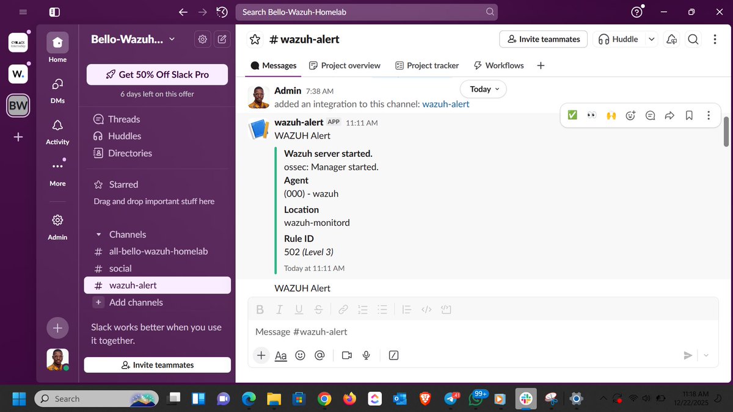Image resolution: width=733 pixels, height=412 pixels.
Task: Open the Project overview tab
Action: point(345,65)
